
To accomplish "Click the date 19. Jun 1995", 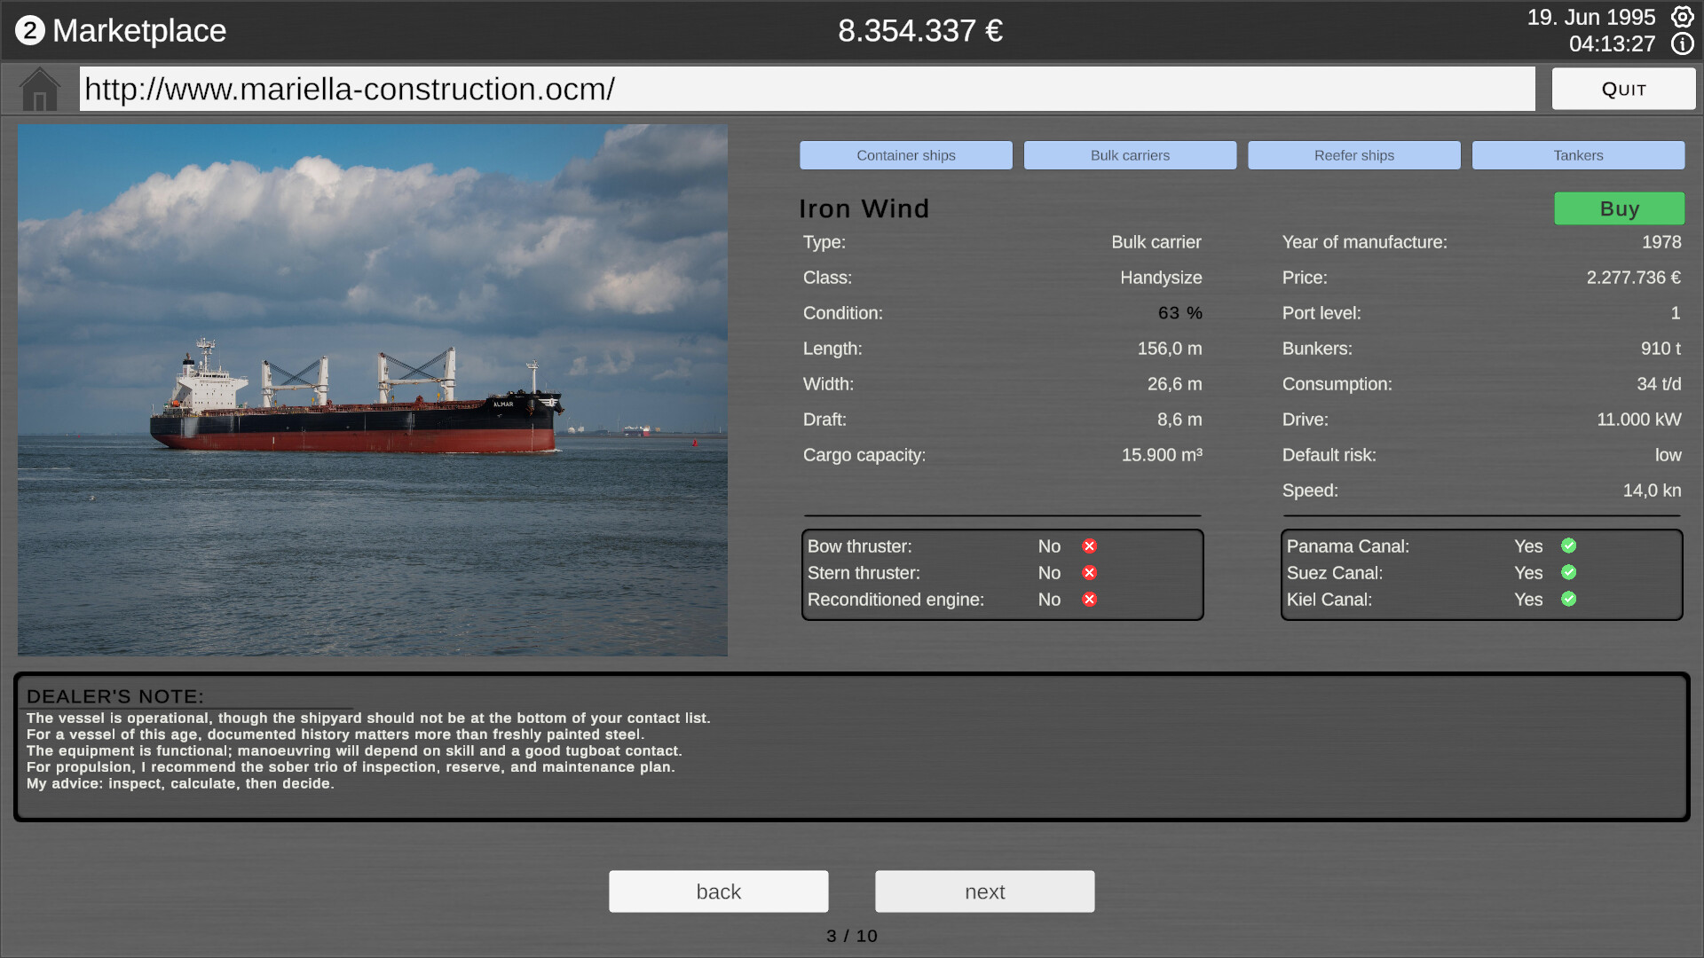I will tap(1591, 17).
